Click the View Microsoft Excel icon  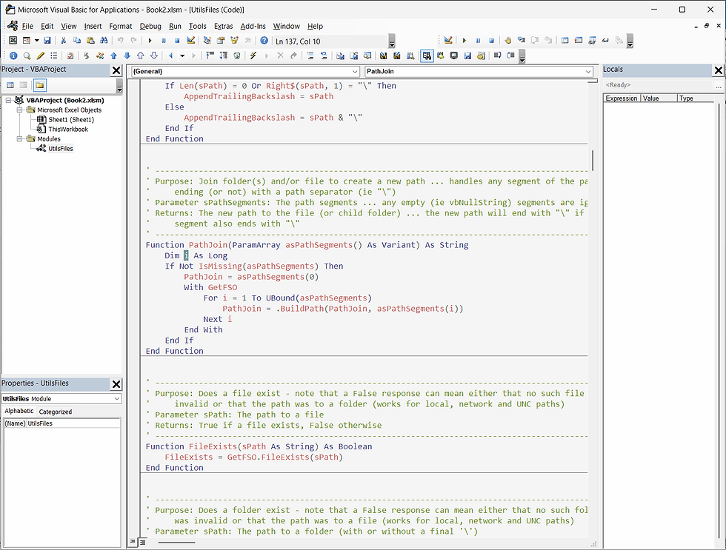(x=13, y=41)
